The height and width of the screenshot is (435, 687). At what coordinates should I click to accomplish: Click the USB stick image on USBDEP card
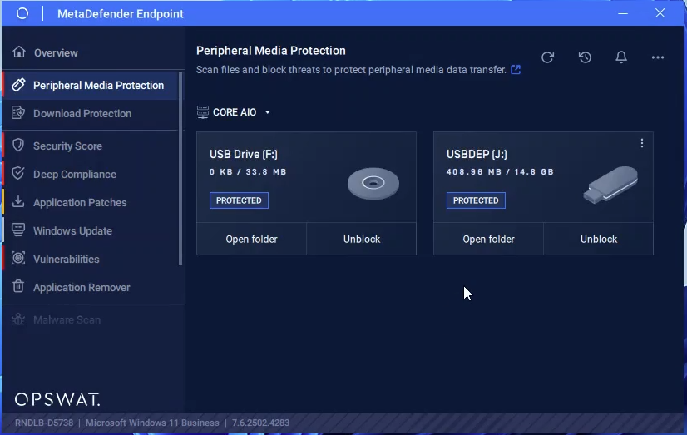(610, 185)
